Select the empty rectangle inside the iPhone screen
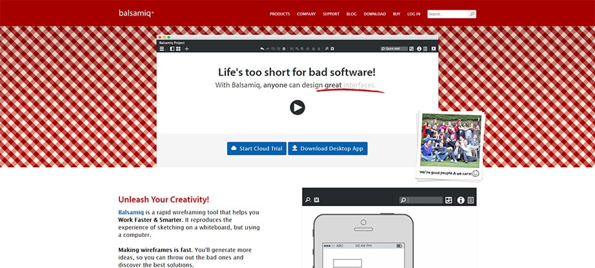Screen dimensions: 595x268 coord(347,263)
